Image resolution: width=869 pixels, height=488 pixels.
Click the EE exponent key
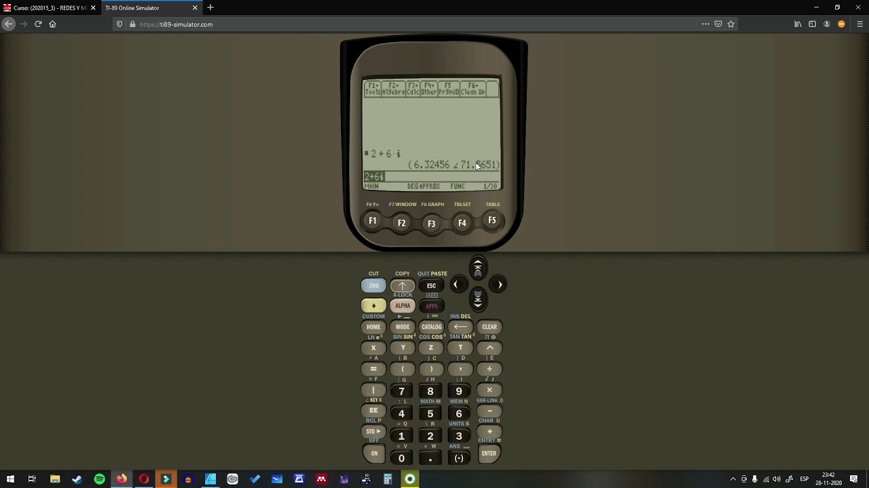point(373,411)
